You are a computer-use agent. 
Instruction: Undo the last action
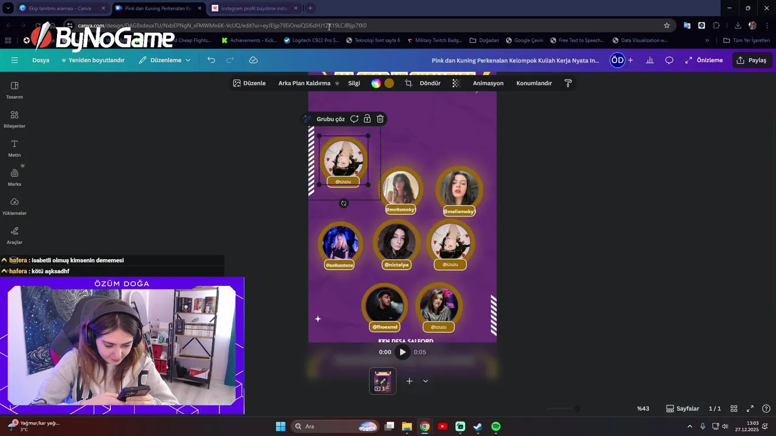211,60
